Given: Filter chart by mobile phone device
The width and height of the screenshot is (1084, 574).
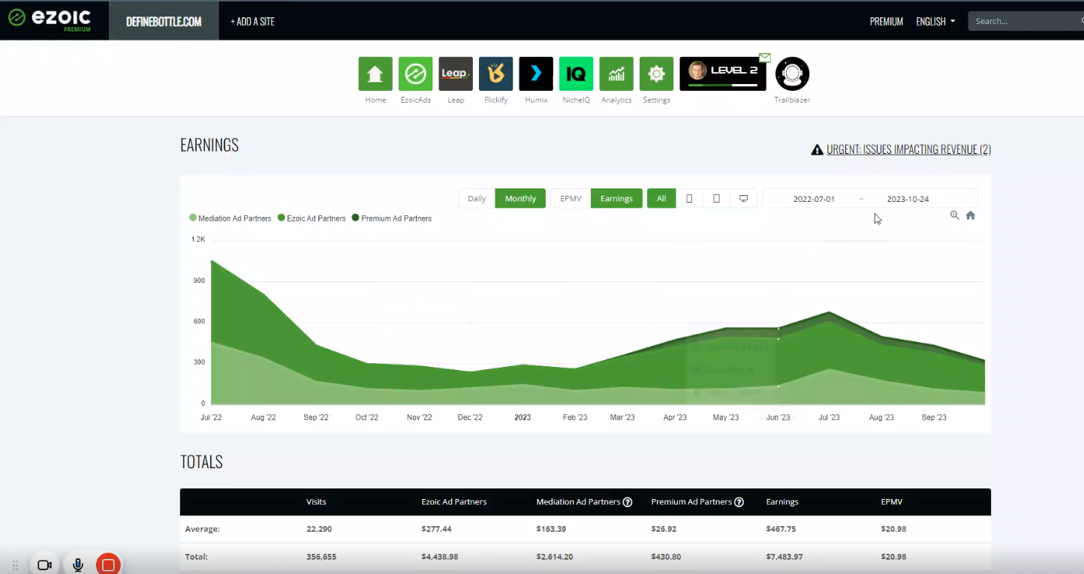Looking at the screenshot, I should pyautogui.click(x=689, y=198).
